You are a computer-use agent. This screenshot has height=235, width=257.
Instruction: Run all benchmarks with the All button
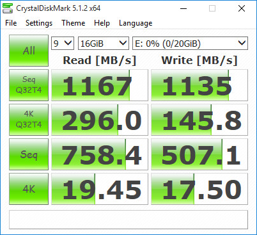[x=29, y=51]
